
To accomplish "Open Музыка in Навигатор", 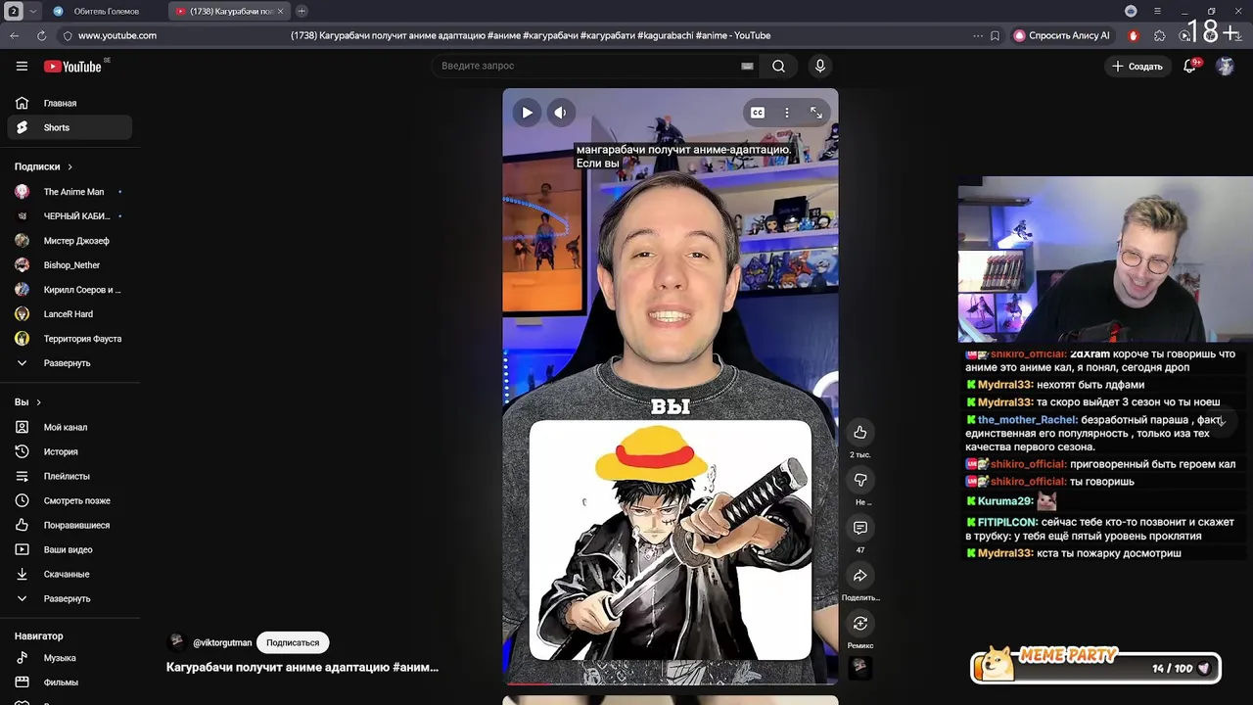I will point(69,658).
